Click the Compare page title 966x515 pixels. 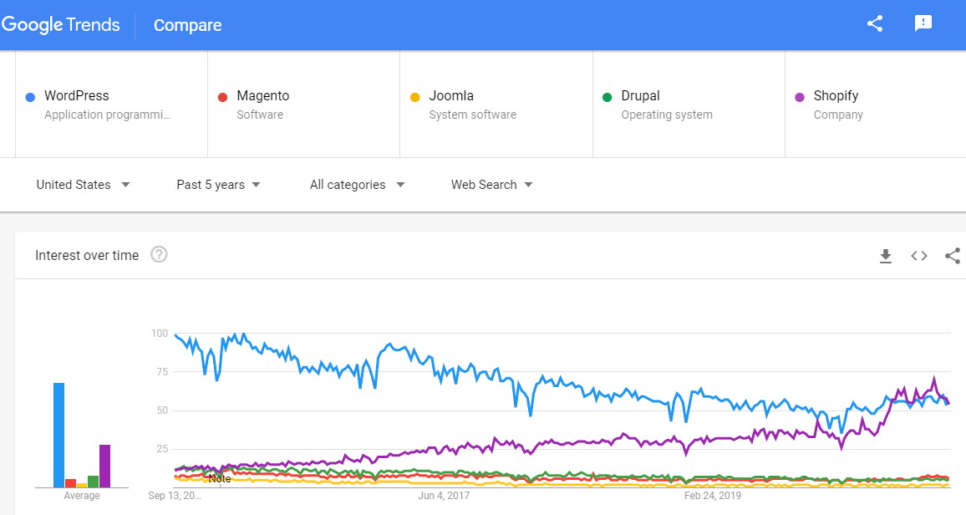coord(188,25)
